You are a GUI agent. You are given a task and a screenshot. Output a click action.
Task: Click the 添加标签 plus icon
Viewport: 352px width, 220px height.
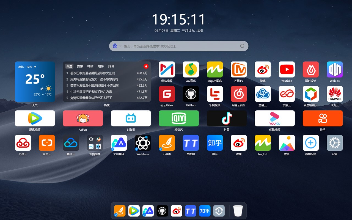pyautogui.click(x=311, y=143)
